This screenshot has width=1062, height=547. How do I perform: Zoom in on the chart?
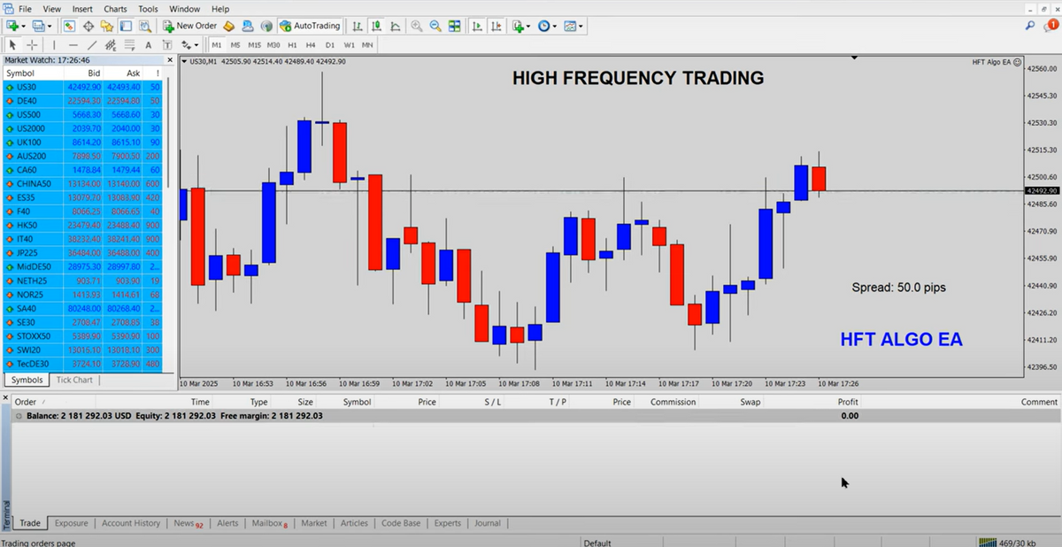(x=416, y=27)
